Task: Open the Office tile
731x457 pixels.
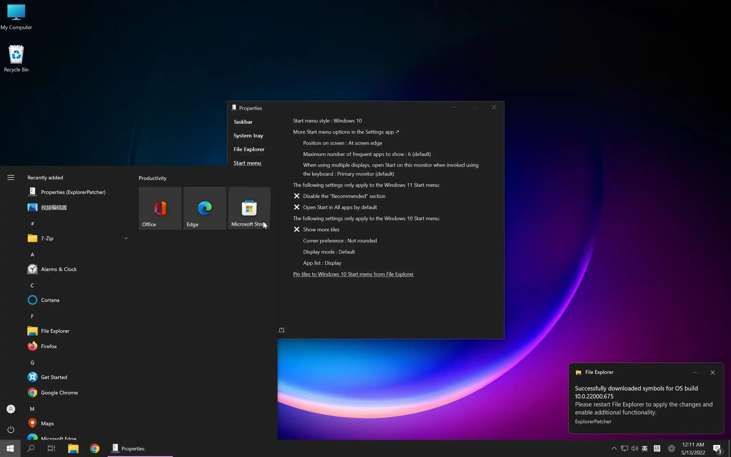Action: click(160, 208)
